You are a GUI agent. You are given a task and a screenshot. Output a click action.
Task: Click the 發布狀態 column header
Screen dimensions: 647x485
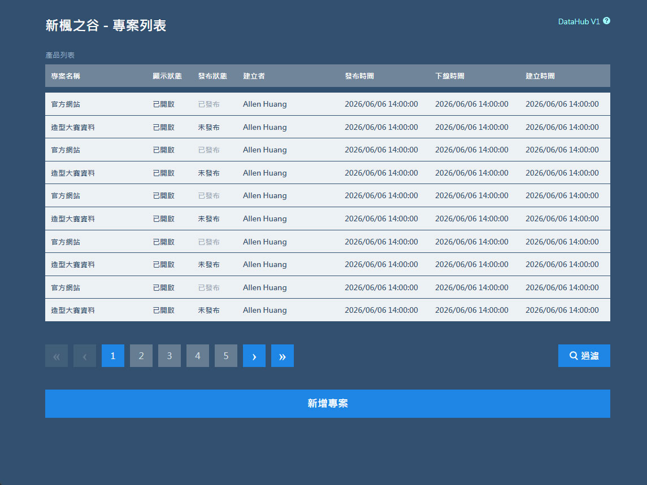coord(212,76)
